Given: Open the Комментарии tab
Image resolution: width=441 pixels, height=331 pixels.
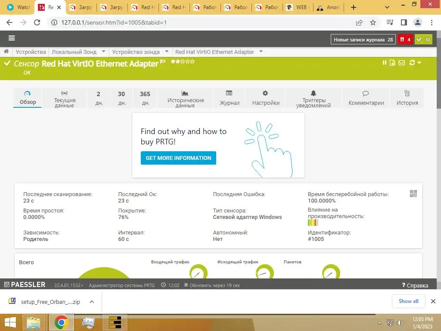Looking at the screenshot, I should tap(366, 98).
